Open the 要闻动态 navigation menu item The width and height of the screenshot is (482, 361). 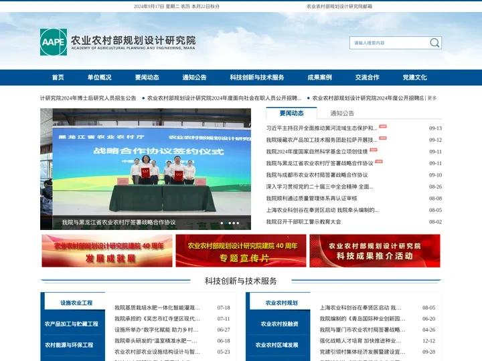[x=147, y=78]
